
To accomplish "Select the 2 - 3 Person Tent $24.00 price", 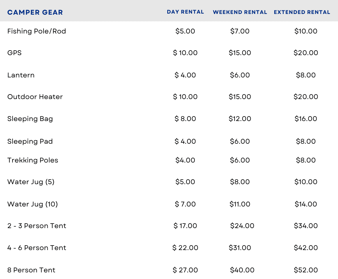I will click(242, 226).
